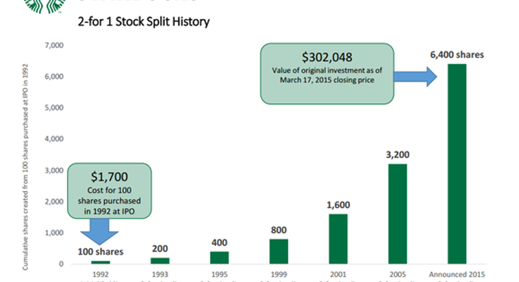The height and width of the screenshot is (282, 519).
Task: Click the '2001' x-axis label
Action: (x=338, y=274)
